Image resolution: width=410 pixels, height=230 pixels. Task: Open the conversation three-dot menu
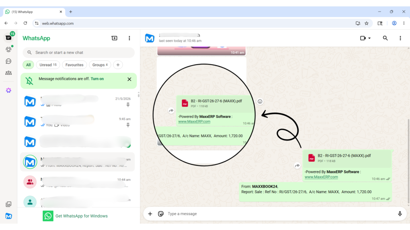point(400,38)
